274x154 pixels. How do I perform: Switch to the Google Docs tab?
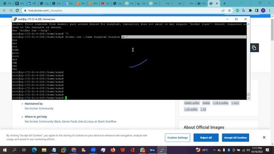tap(68, 3)
